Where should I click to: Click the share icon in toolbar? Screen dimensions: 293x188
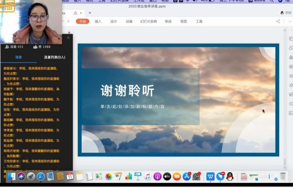pos(278,21)
